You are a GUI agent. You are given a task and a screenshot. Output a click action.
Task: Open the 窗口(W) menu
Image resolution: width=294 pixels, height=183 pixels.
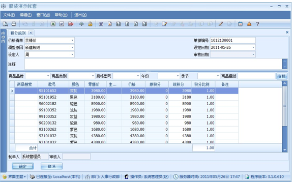pos(43,15)
